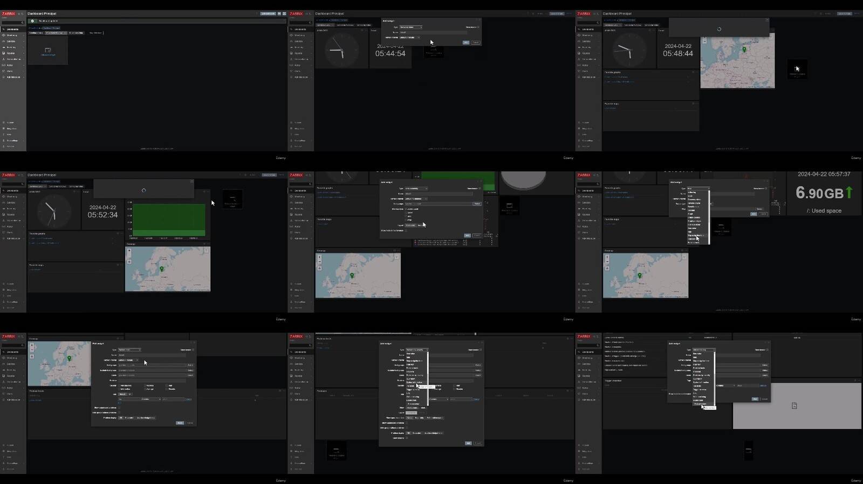This screenshot has height=484, width=863.
Task: Toggle Show header checkbox in the bottom-middle frame dialog
Action: pyautogui.click(x=481, y=350)
